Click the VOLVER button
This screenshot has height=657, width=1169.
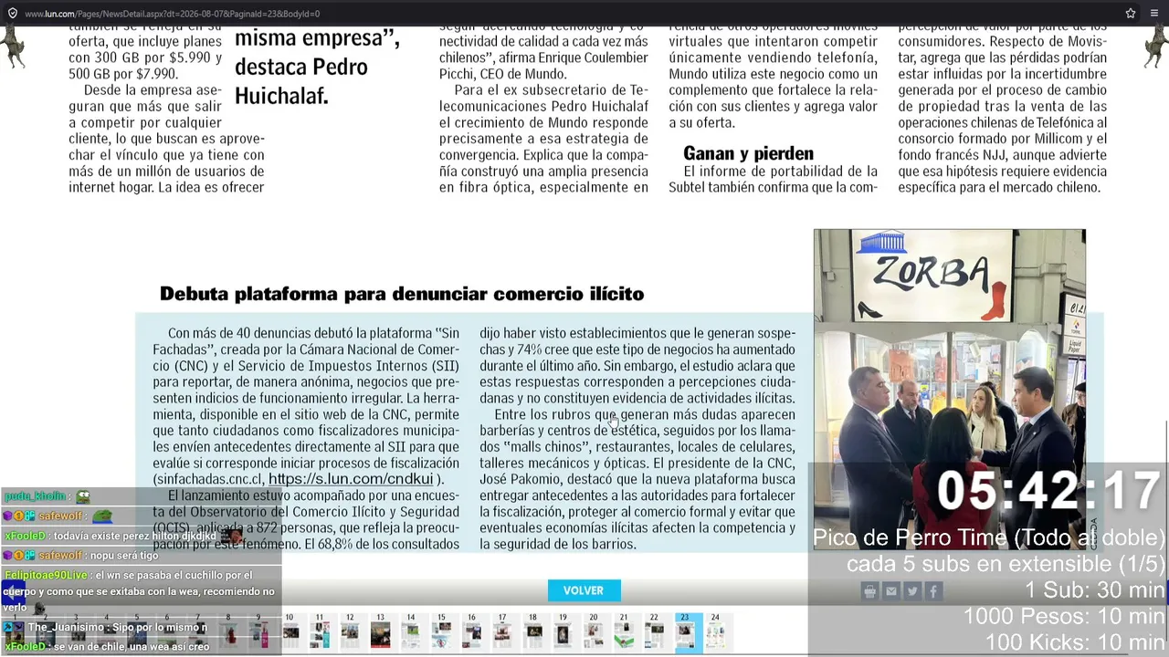click(x=584, y=590)
